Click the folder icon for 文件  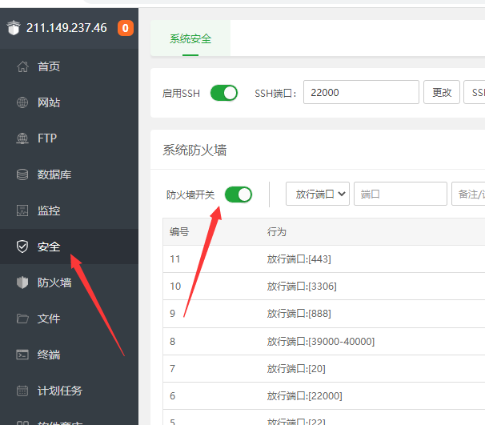click(22, 319)
